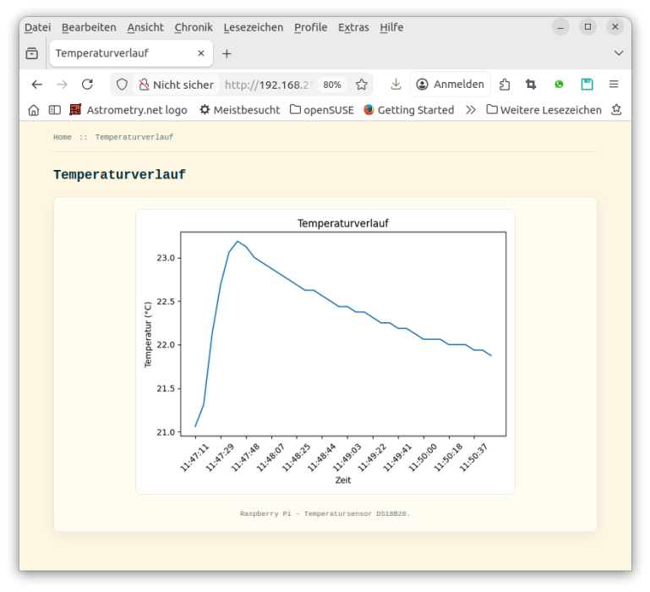Click the screenshot crop tool icon
This screenshot has height=592, width=650.
[531, 85]
